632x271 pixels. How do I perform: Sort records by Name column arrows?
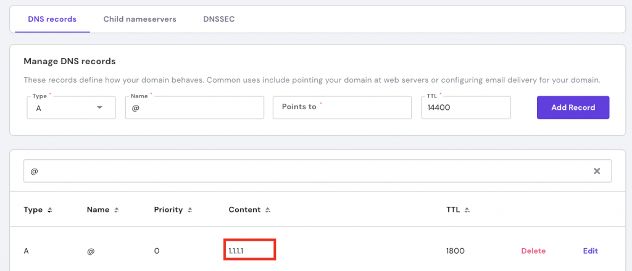coord(116,210)
